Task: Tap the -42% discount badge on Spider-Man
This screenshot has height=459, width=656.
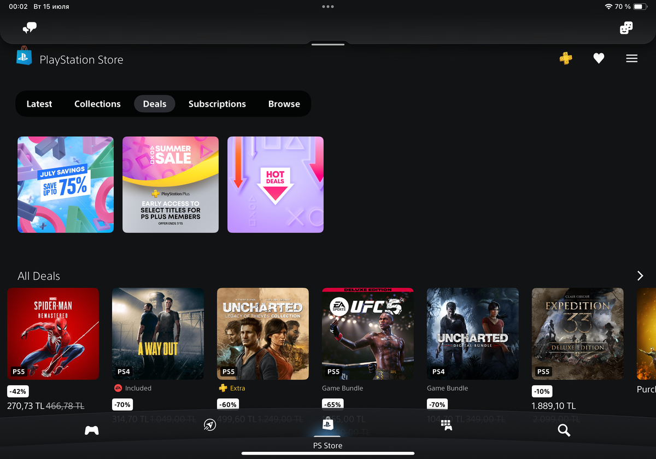Action: click(17, 392)
